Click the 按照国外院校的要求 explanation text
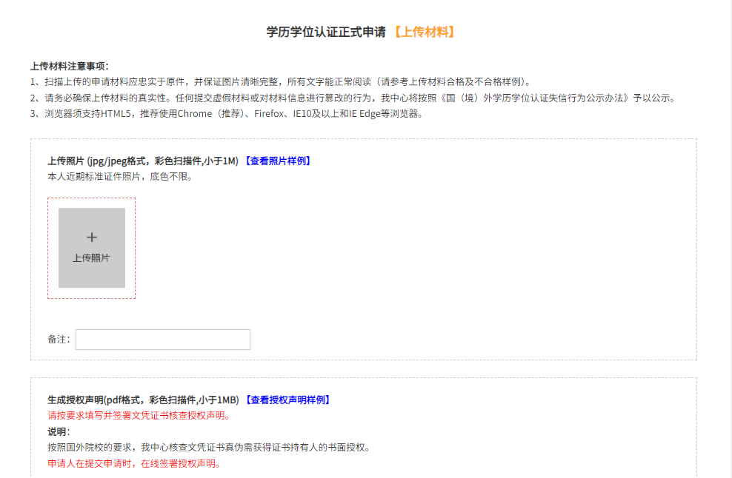 click(208, 448)
